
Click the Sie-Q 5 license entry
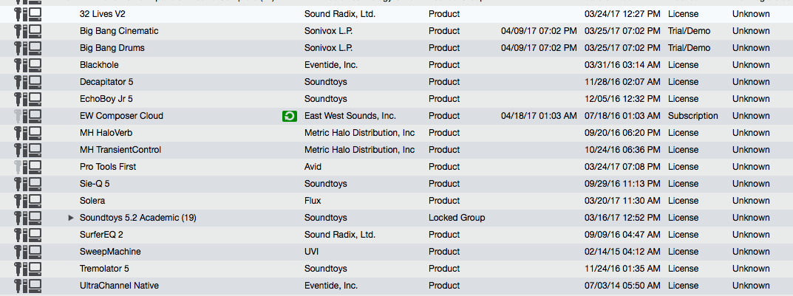coord(396,183)
